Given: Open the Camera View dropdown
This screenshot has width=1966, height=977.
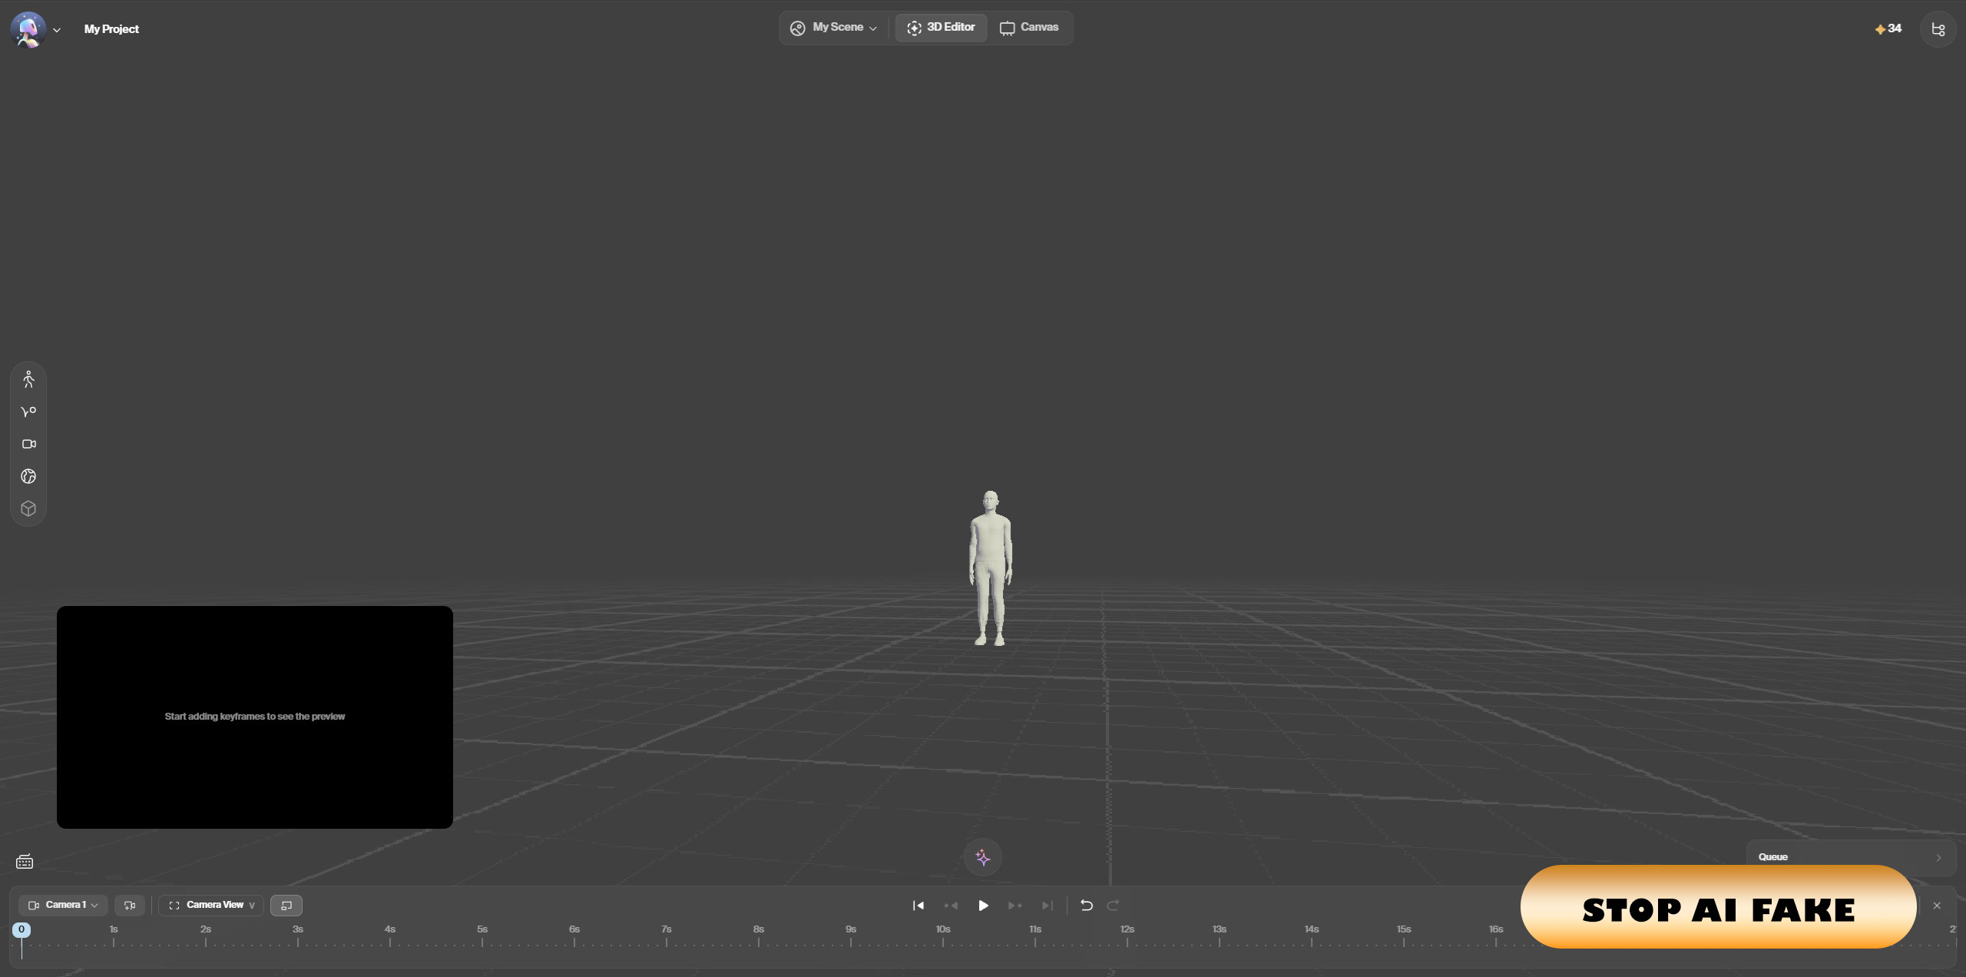Looking at the screenshot, I should (211, 906).
